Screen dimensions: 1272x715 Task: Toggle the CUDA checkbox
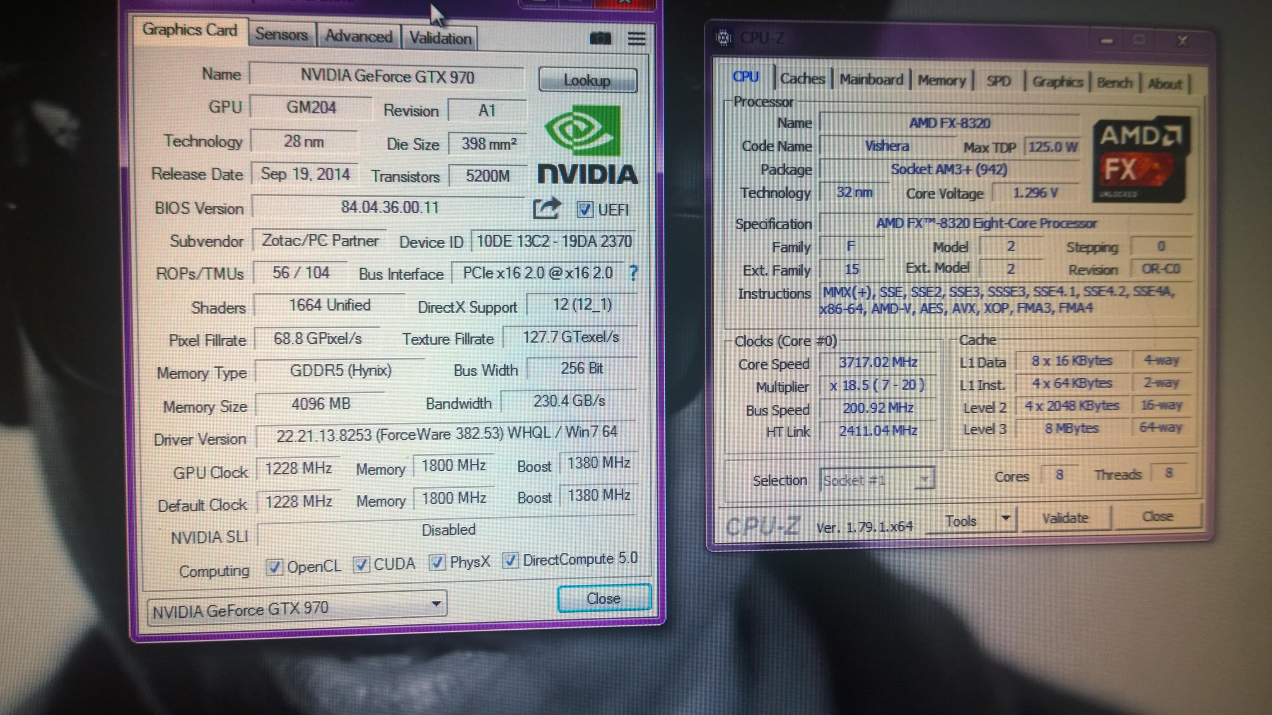[x=362, y=564]
